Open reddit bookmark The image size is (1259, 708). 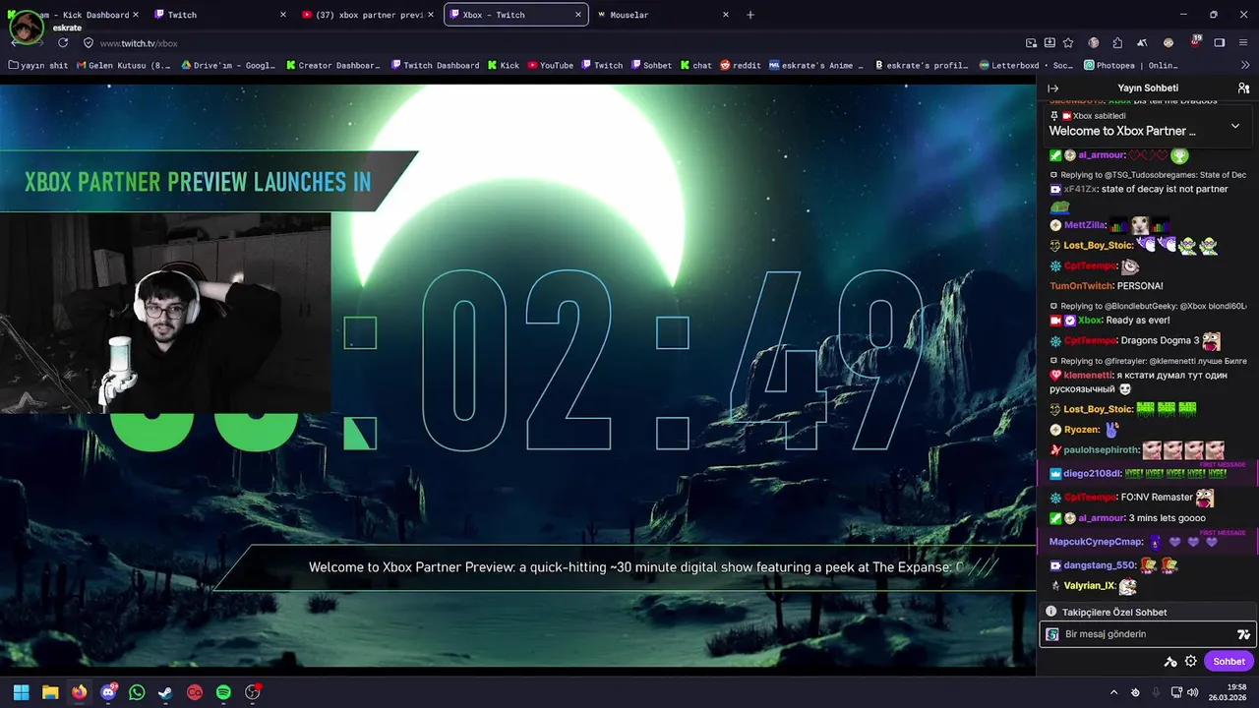[x=741, y=65]
